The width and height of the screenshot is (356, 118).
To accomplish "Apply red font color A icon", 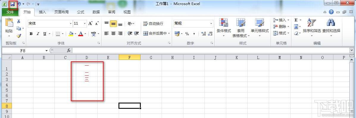I will point(81,34).
